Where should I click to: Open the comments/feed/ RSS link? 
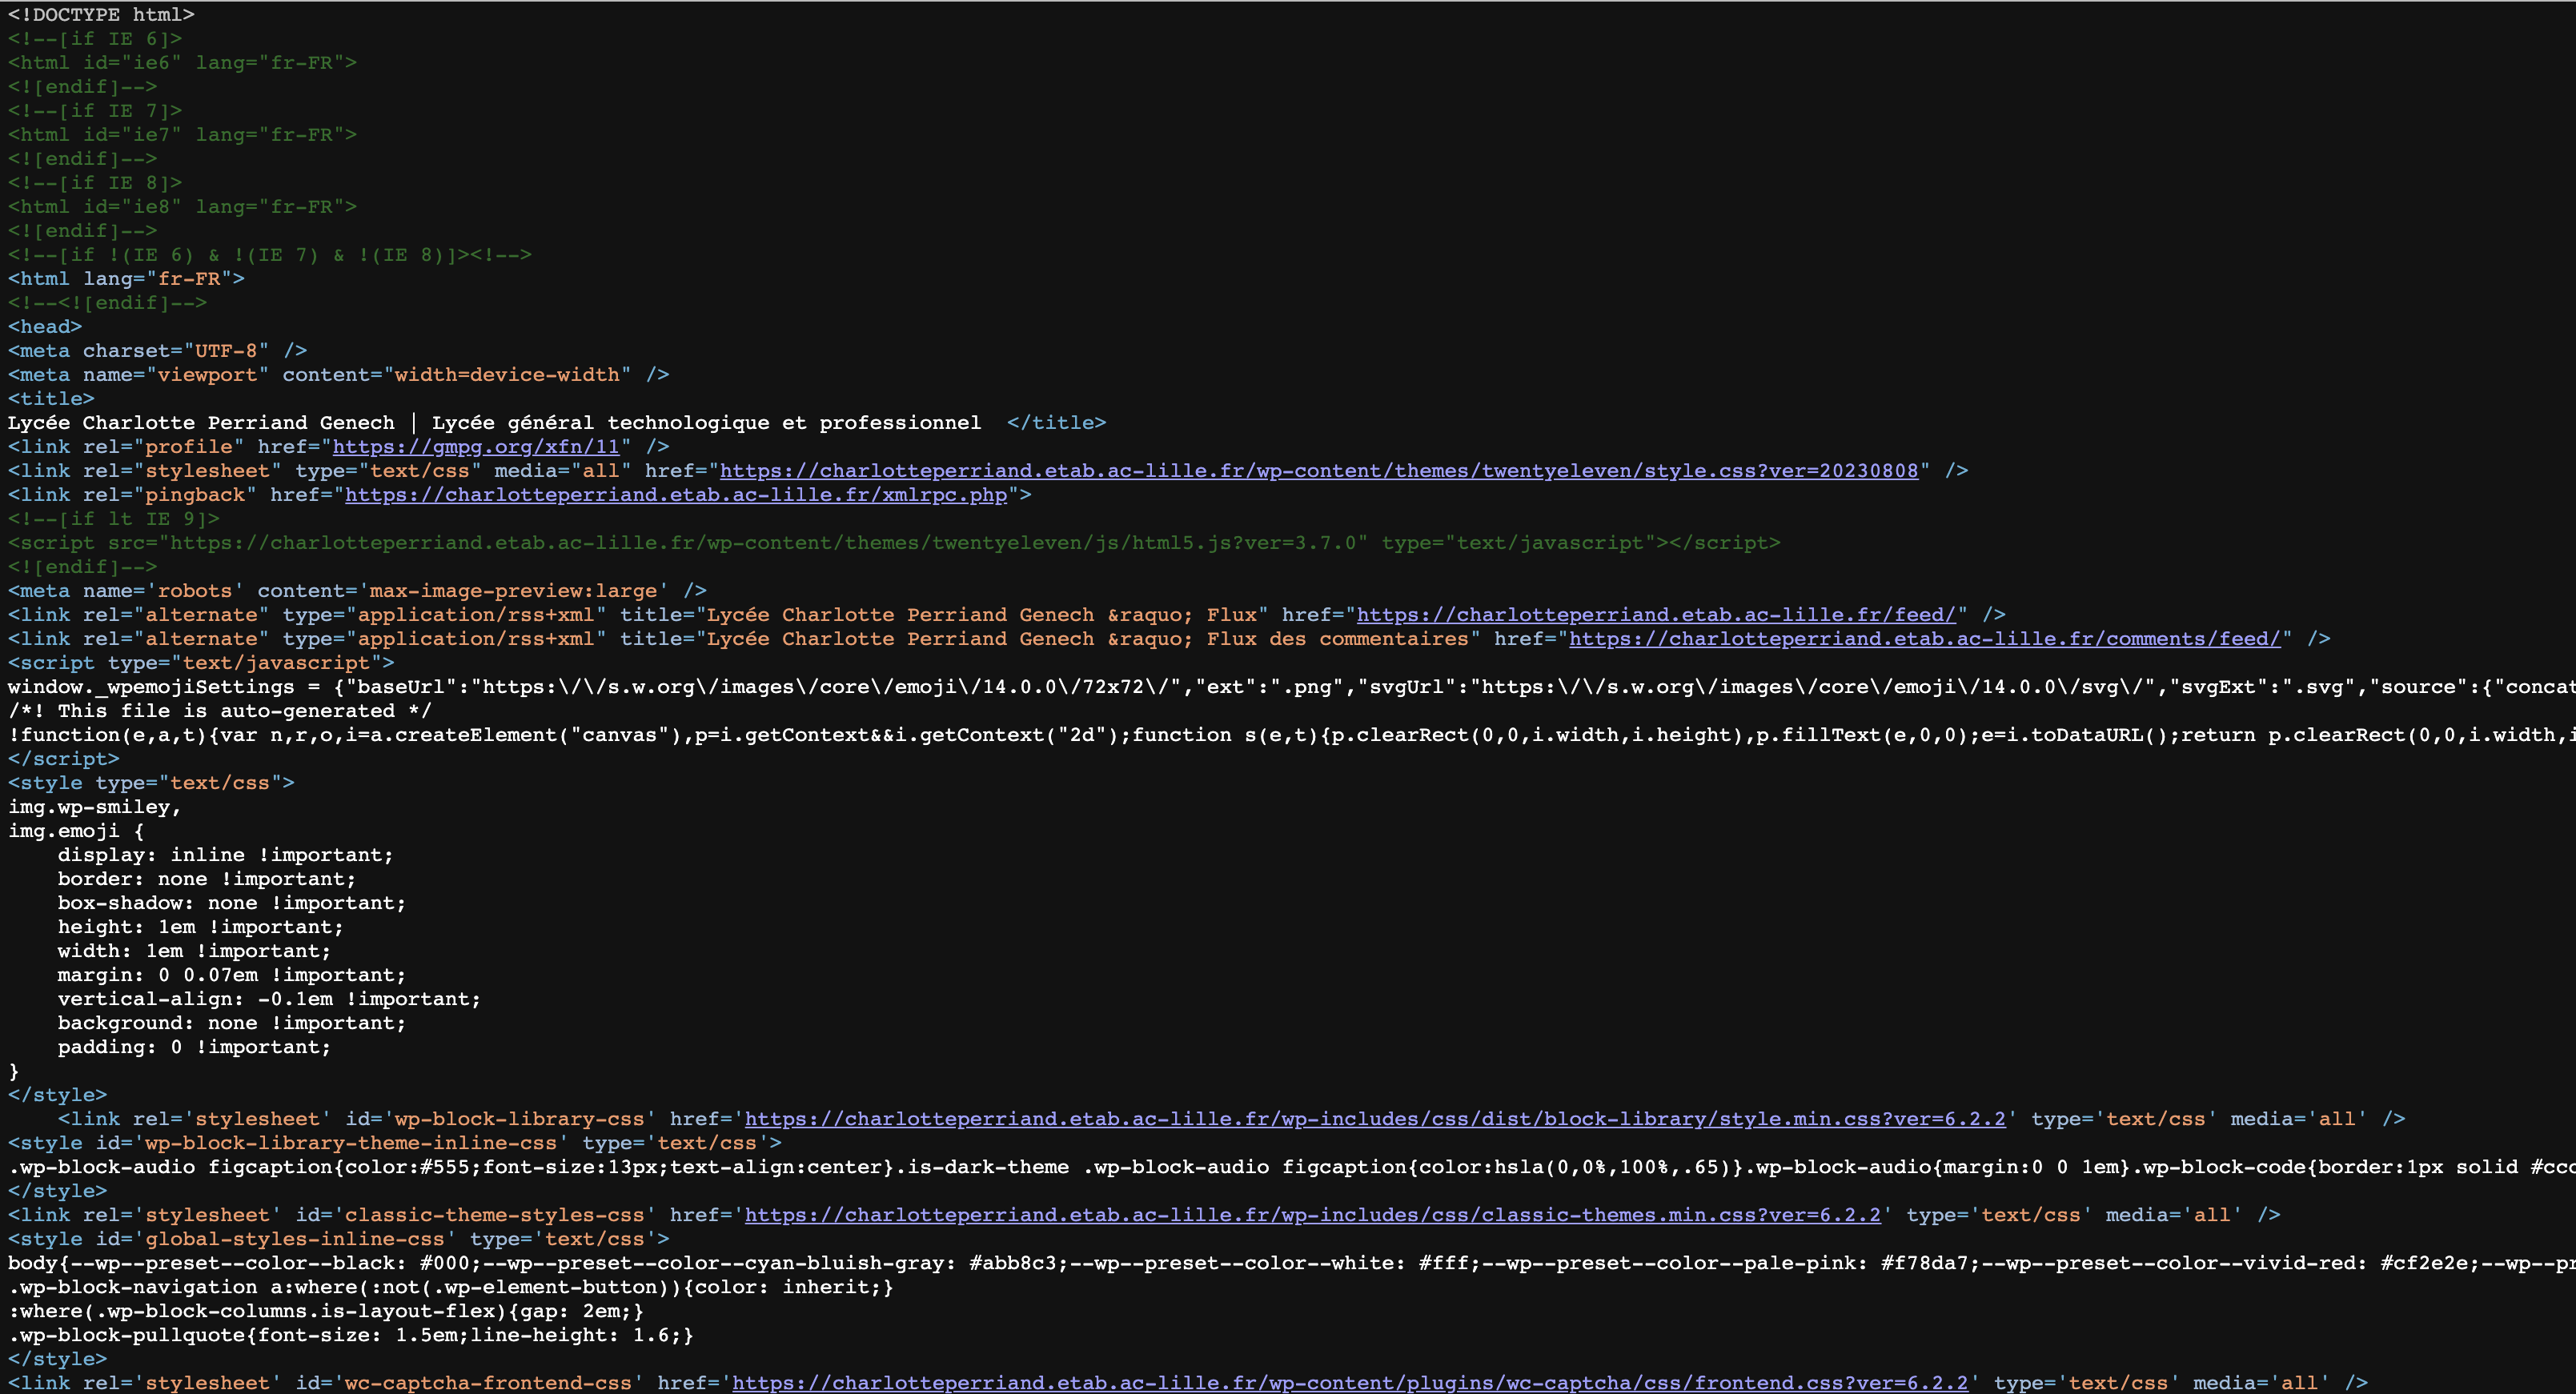click(1924, 639)
